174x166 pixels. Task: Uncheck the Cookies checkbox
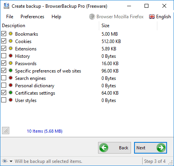(x=4, y=41)
